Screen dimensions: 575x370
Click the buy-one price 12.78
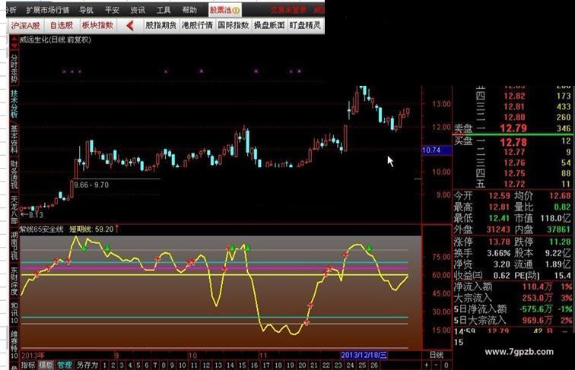(513, 142)
